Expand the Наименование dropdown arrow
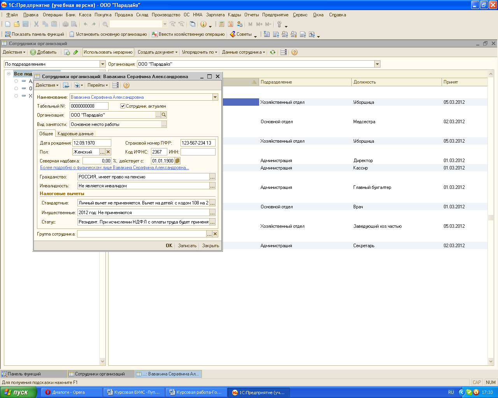The width and height of the screenshot is (498, 398). click(x=215, y=97)
